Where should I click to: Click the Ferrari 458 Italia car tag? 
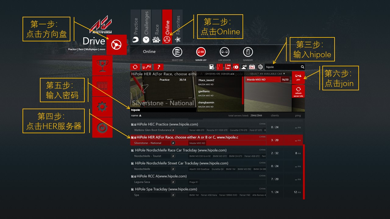[x=209, y=195]
